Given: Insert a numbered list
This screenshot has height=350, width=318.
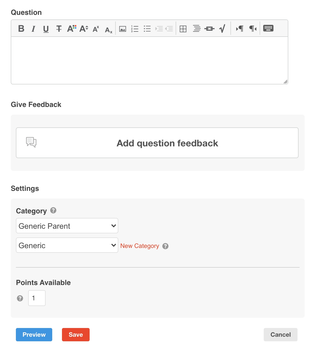Looking at the screenshot, I should (135, 29).
